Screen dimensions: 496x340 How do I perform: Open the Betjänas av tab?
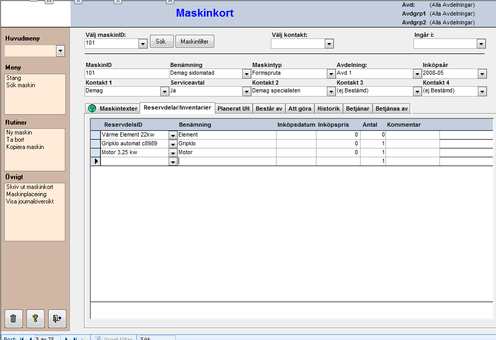pos(392,108)
